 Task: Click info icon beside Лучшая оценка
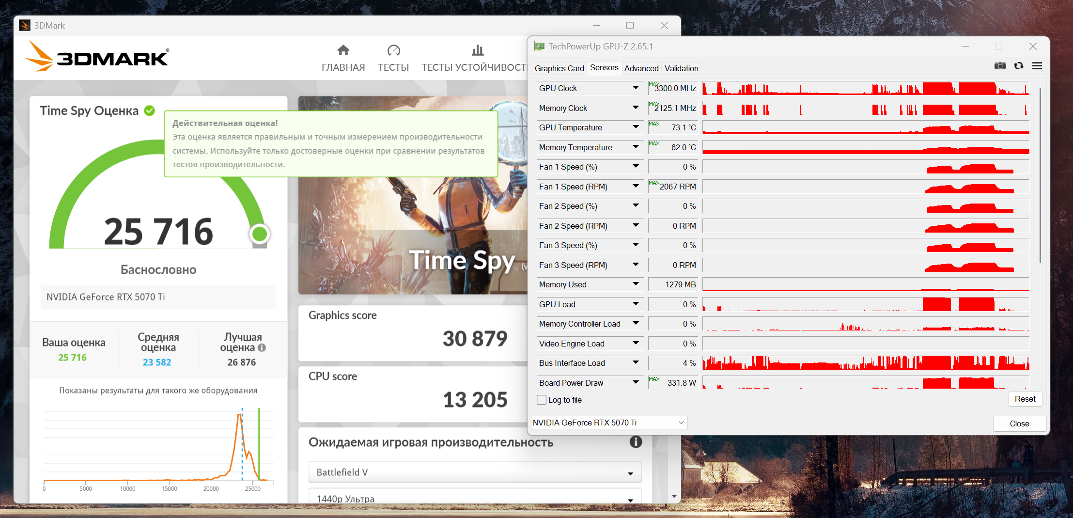coord(262,347)
